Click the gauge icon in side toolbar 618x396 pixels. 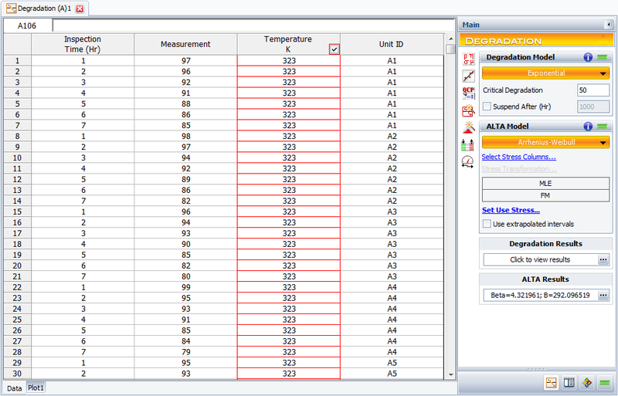[468, 161]
